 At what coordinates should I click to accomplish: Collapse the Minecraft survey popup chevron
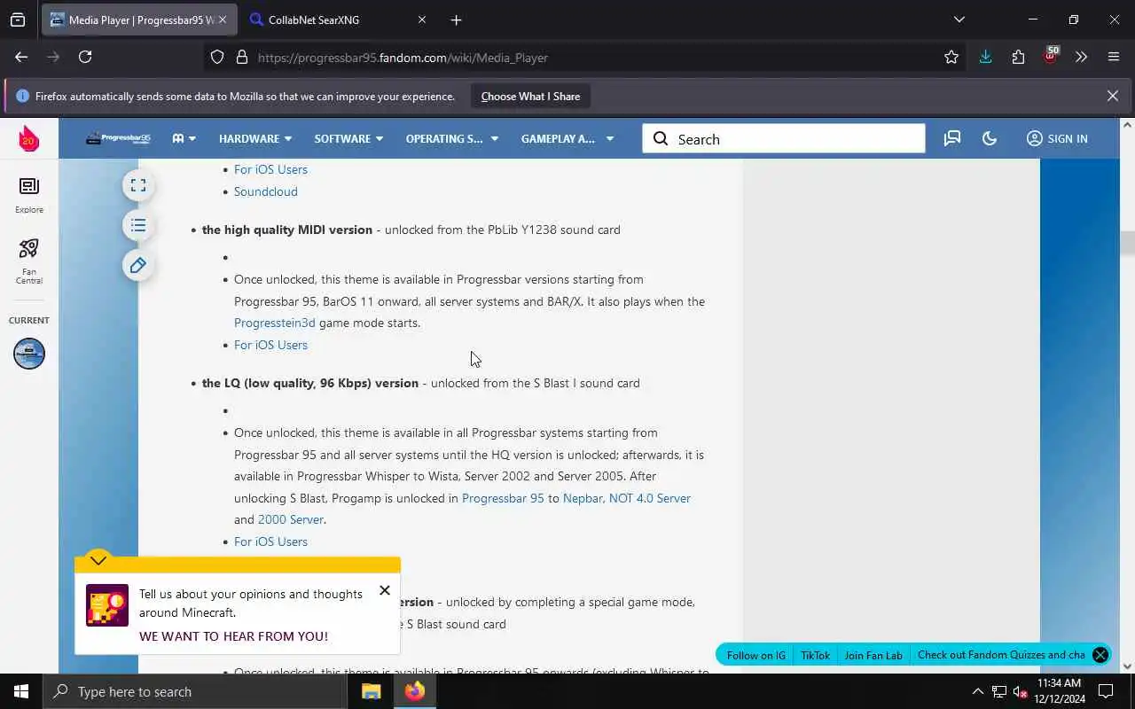pos(98,560)
